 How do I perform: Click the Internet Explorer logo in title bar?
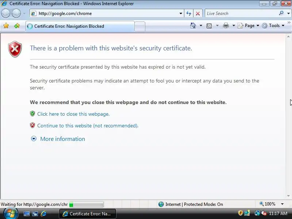click(x=4, y=3)
